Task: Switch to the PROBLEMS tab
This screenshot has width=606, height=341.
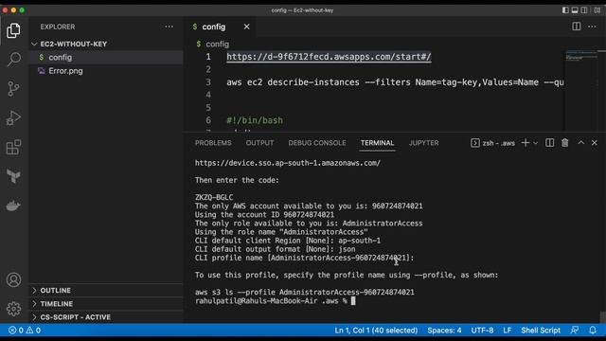Action: click(x=213, y=143)
